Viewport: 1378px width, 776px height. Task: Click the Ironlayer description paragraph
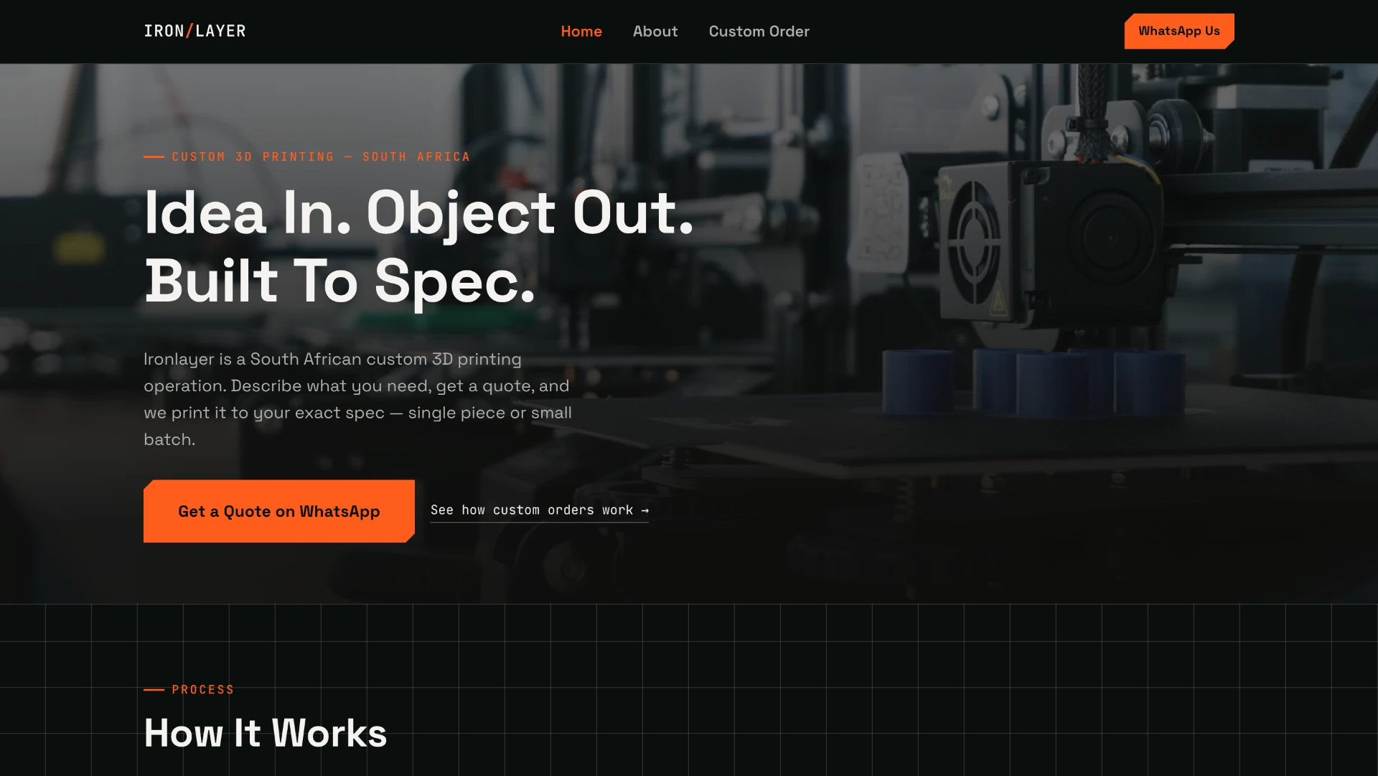pos(358,399)
